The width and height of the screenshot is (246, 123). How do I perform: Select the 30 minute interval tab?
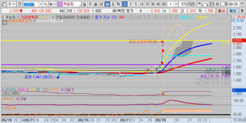[x=153, y=4]
